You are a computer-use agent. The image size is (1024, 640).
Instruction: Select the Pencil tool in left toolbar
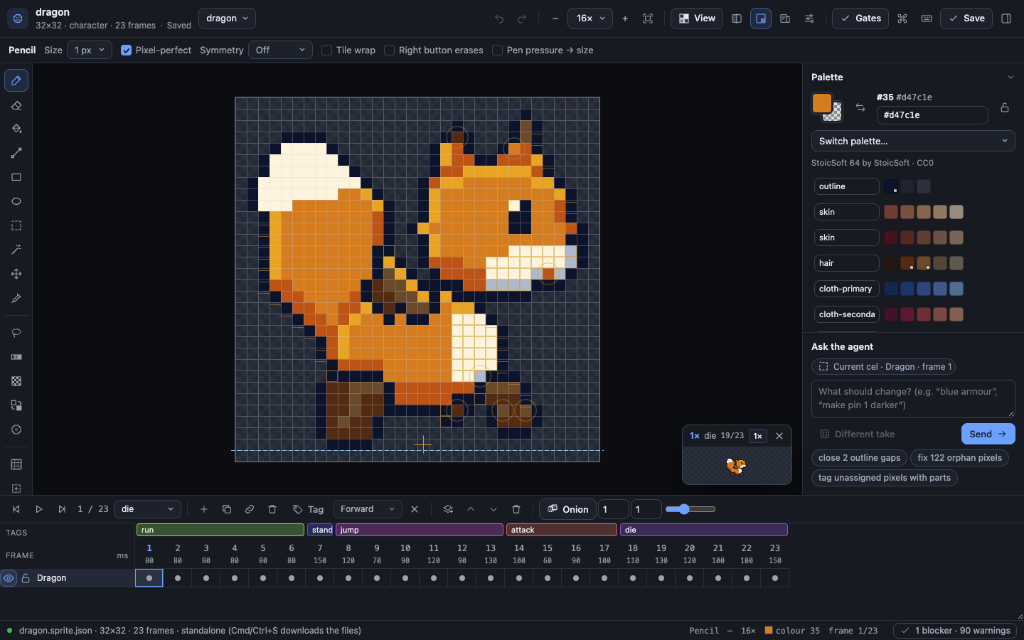(16, 80)
